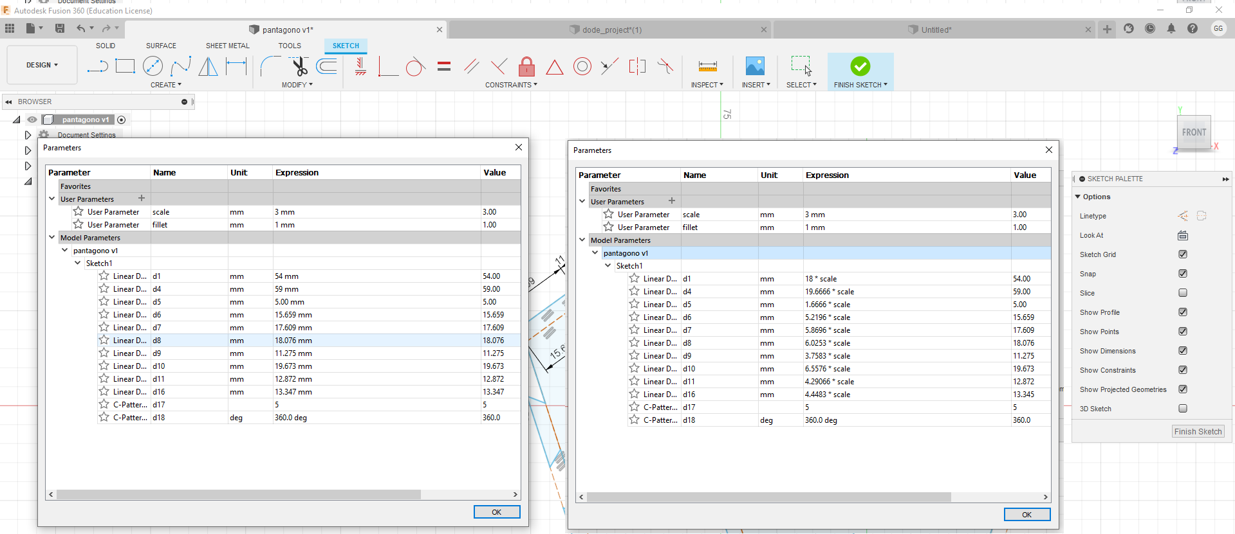Open the DESIGN workspace dropdown
1235x534 pixels.
42,65
